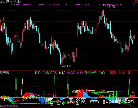Click the red diamond icon at top right
Image resolution: width=138 pixels, height=108 pixels.
point(133,2)
